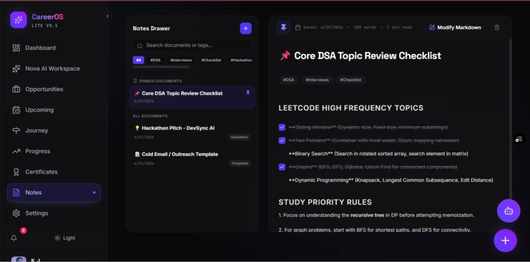Click the CareerOS sparkle logo icon

pos(18,20)
